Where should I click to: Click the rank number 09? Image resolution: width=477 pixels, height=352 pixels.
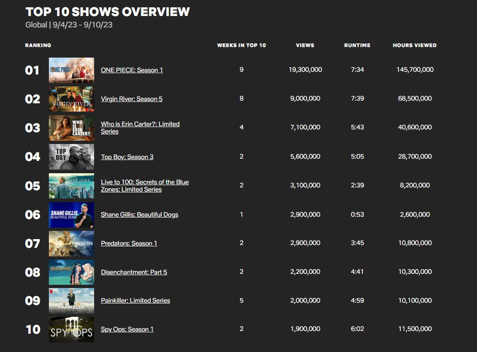[32, 301]
